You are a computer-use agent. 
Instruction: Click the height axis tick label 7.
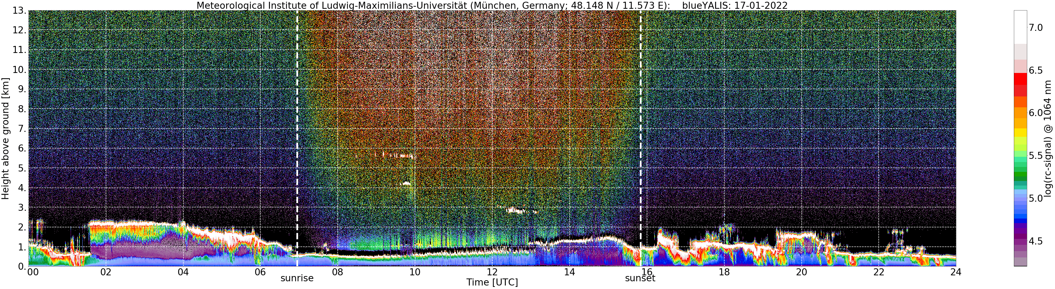tap(21, 128)
